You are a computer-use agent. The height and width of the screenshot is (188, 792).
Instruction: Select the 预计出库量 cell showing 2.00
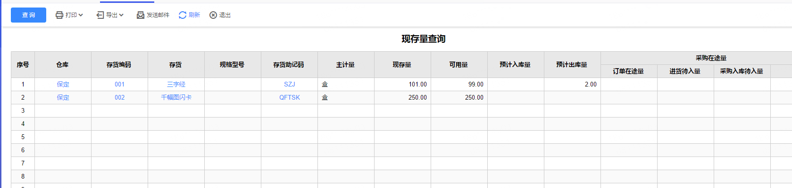coord(572,84)
